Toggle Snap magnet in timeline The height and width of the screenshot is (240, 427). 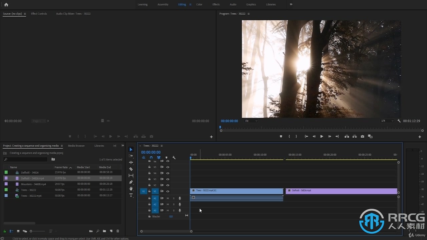(151, 158)
